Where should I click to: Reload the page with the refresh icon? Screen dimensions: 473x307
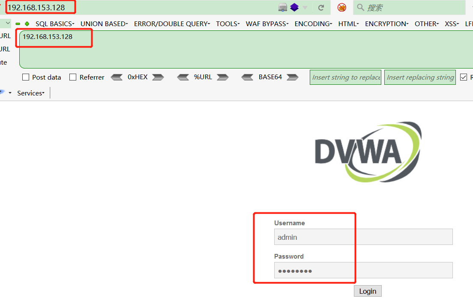321,8
